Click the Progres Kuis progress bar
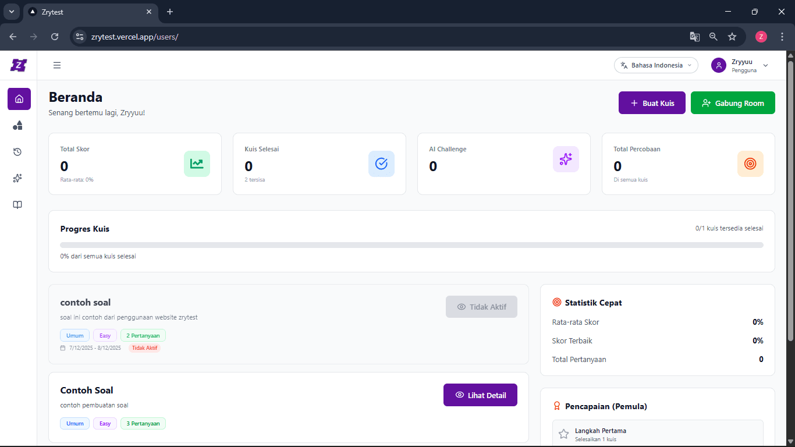The height and width of the screenshot is (447, 795). pyautogui.click(x=411, y=245)
